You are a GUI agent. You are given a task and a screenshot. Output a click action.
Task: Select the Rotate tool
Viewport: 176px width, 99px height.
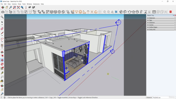[2, 64]
